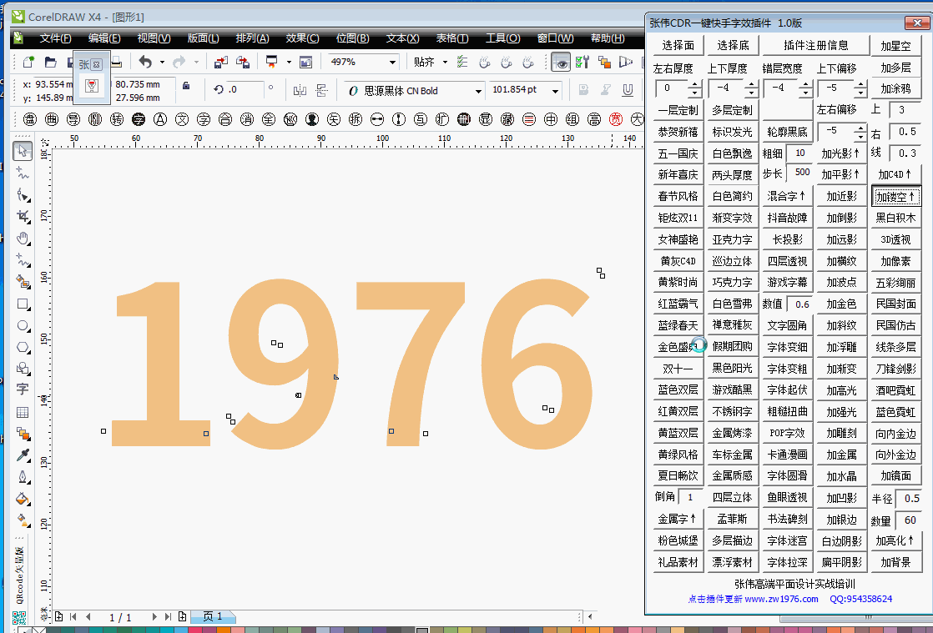Select the Eyedropper tool
Image resolution: width=933 pixels, height=633 pixels.
[23, 455]
